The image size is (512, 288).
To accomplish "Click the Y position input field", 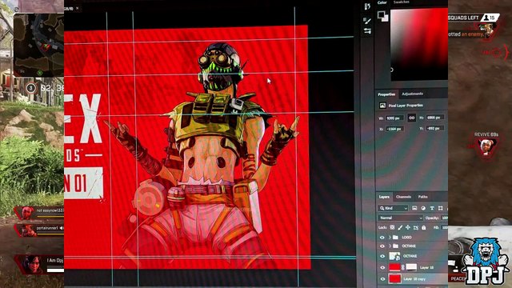I will tap(435, 128).
